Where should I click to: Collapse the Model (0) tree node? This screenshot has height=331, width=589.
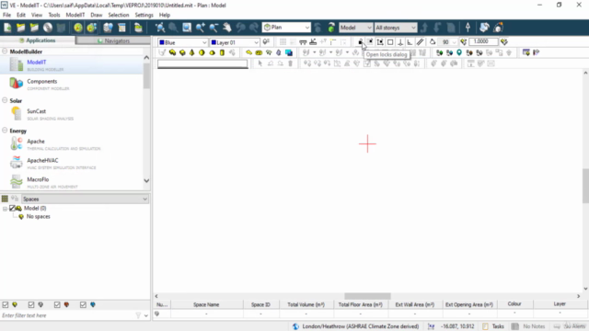[5, 209]
